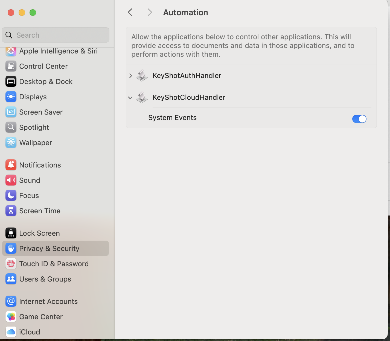Click the KeyShotCloudHandler name text
The height and width of the screenshot is (341, 390).
click(189, 97)
